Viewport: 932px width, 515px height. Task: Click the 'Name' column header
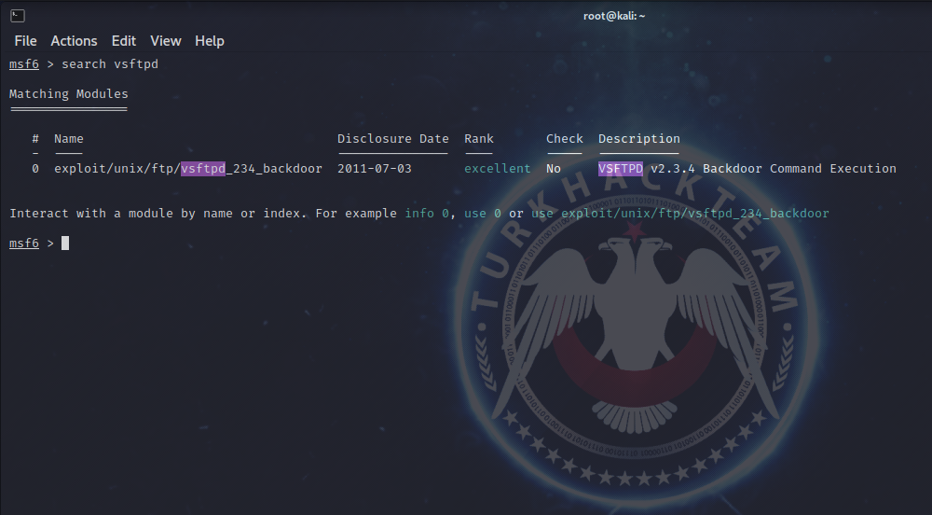coord(69,139)
